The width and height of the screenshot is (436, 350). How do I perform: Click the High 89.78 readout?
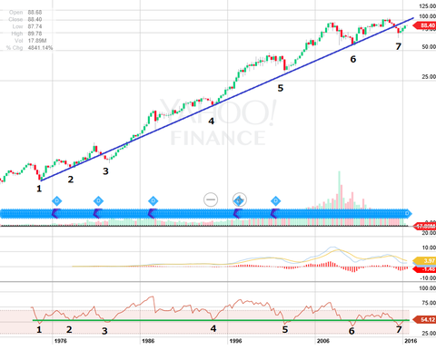click(x=26, y=34)
